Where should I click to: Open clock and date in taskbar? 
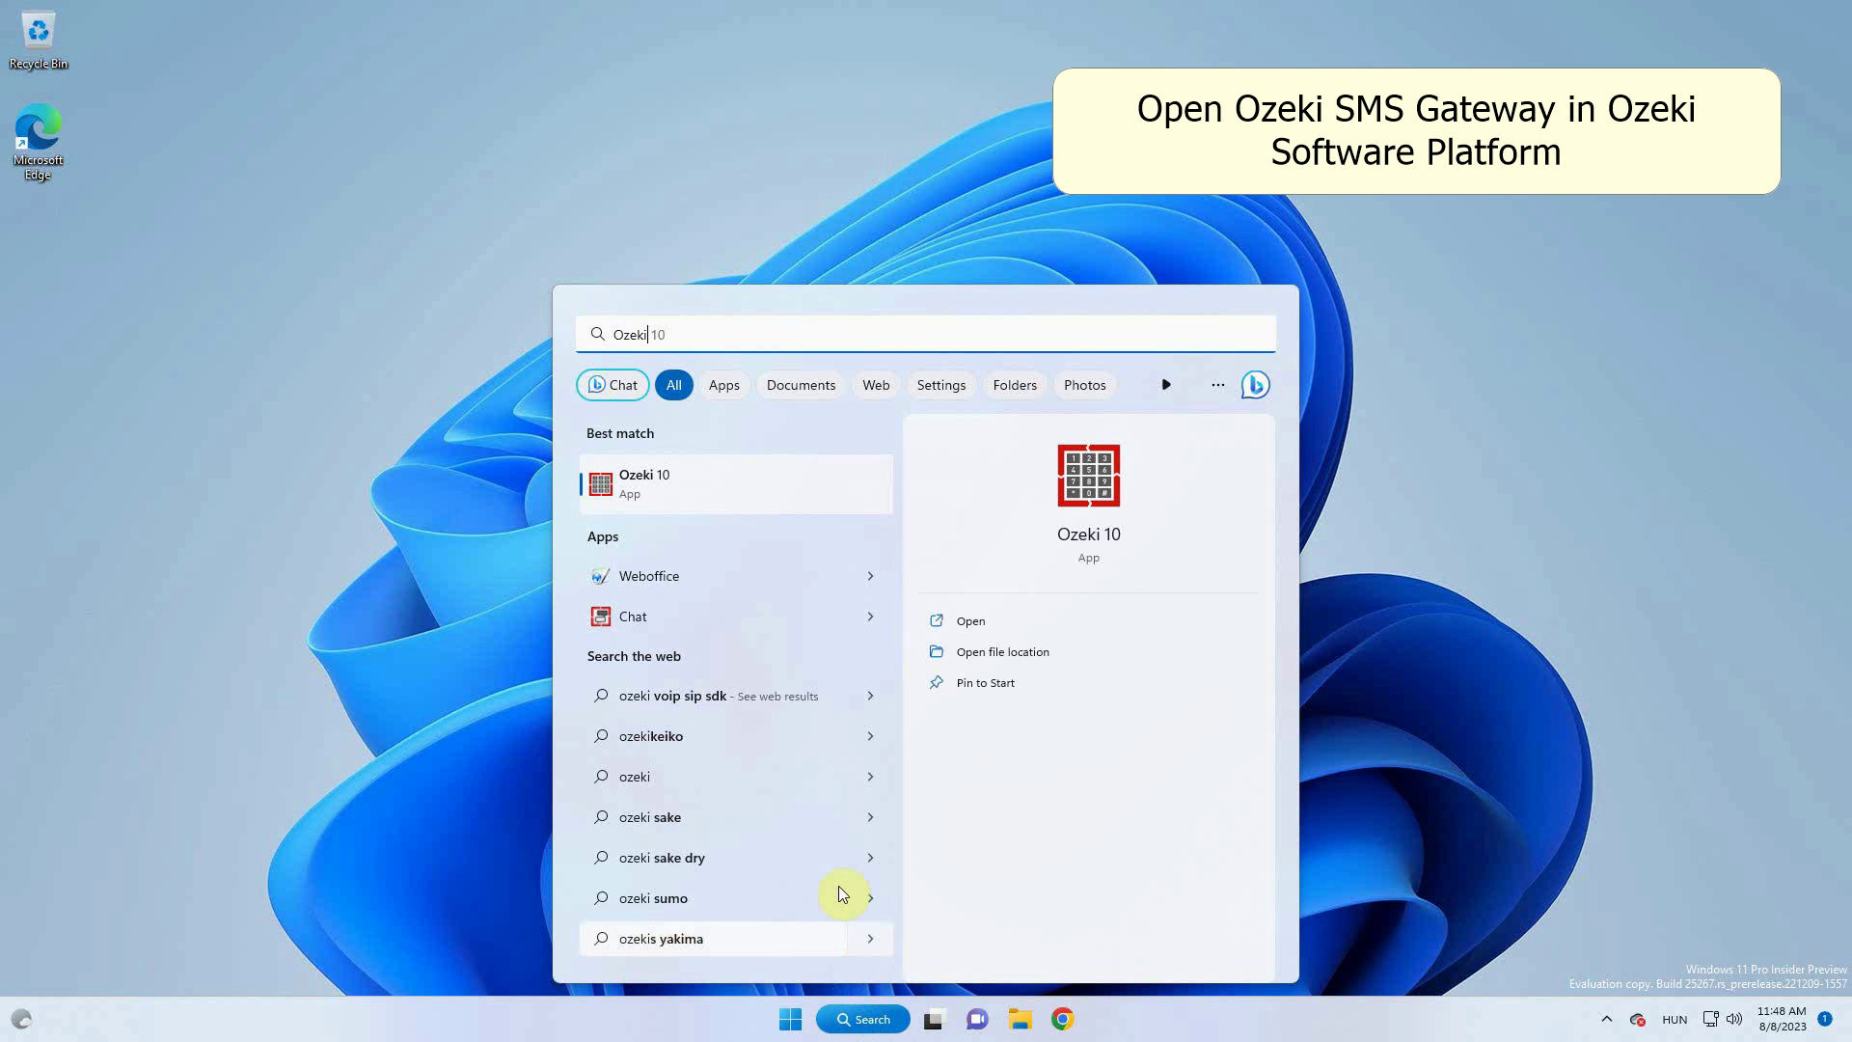pyautogui.click(x=1782, y=1019)
